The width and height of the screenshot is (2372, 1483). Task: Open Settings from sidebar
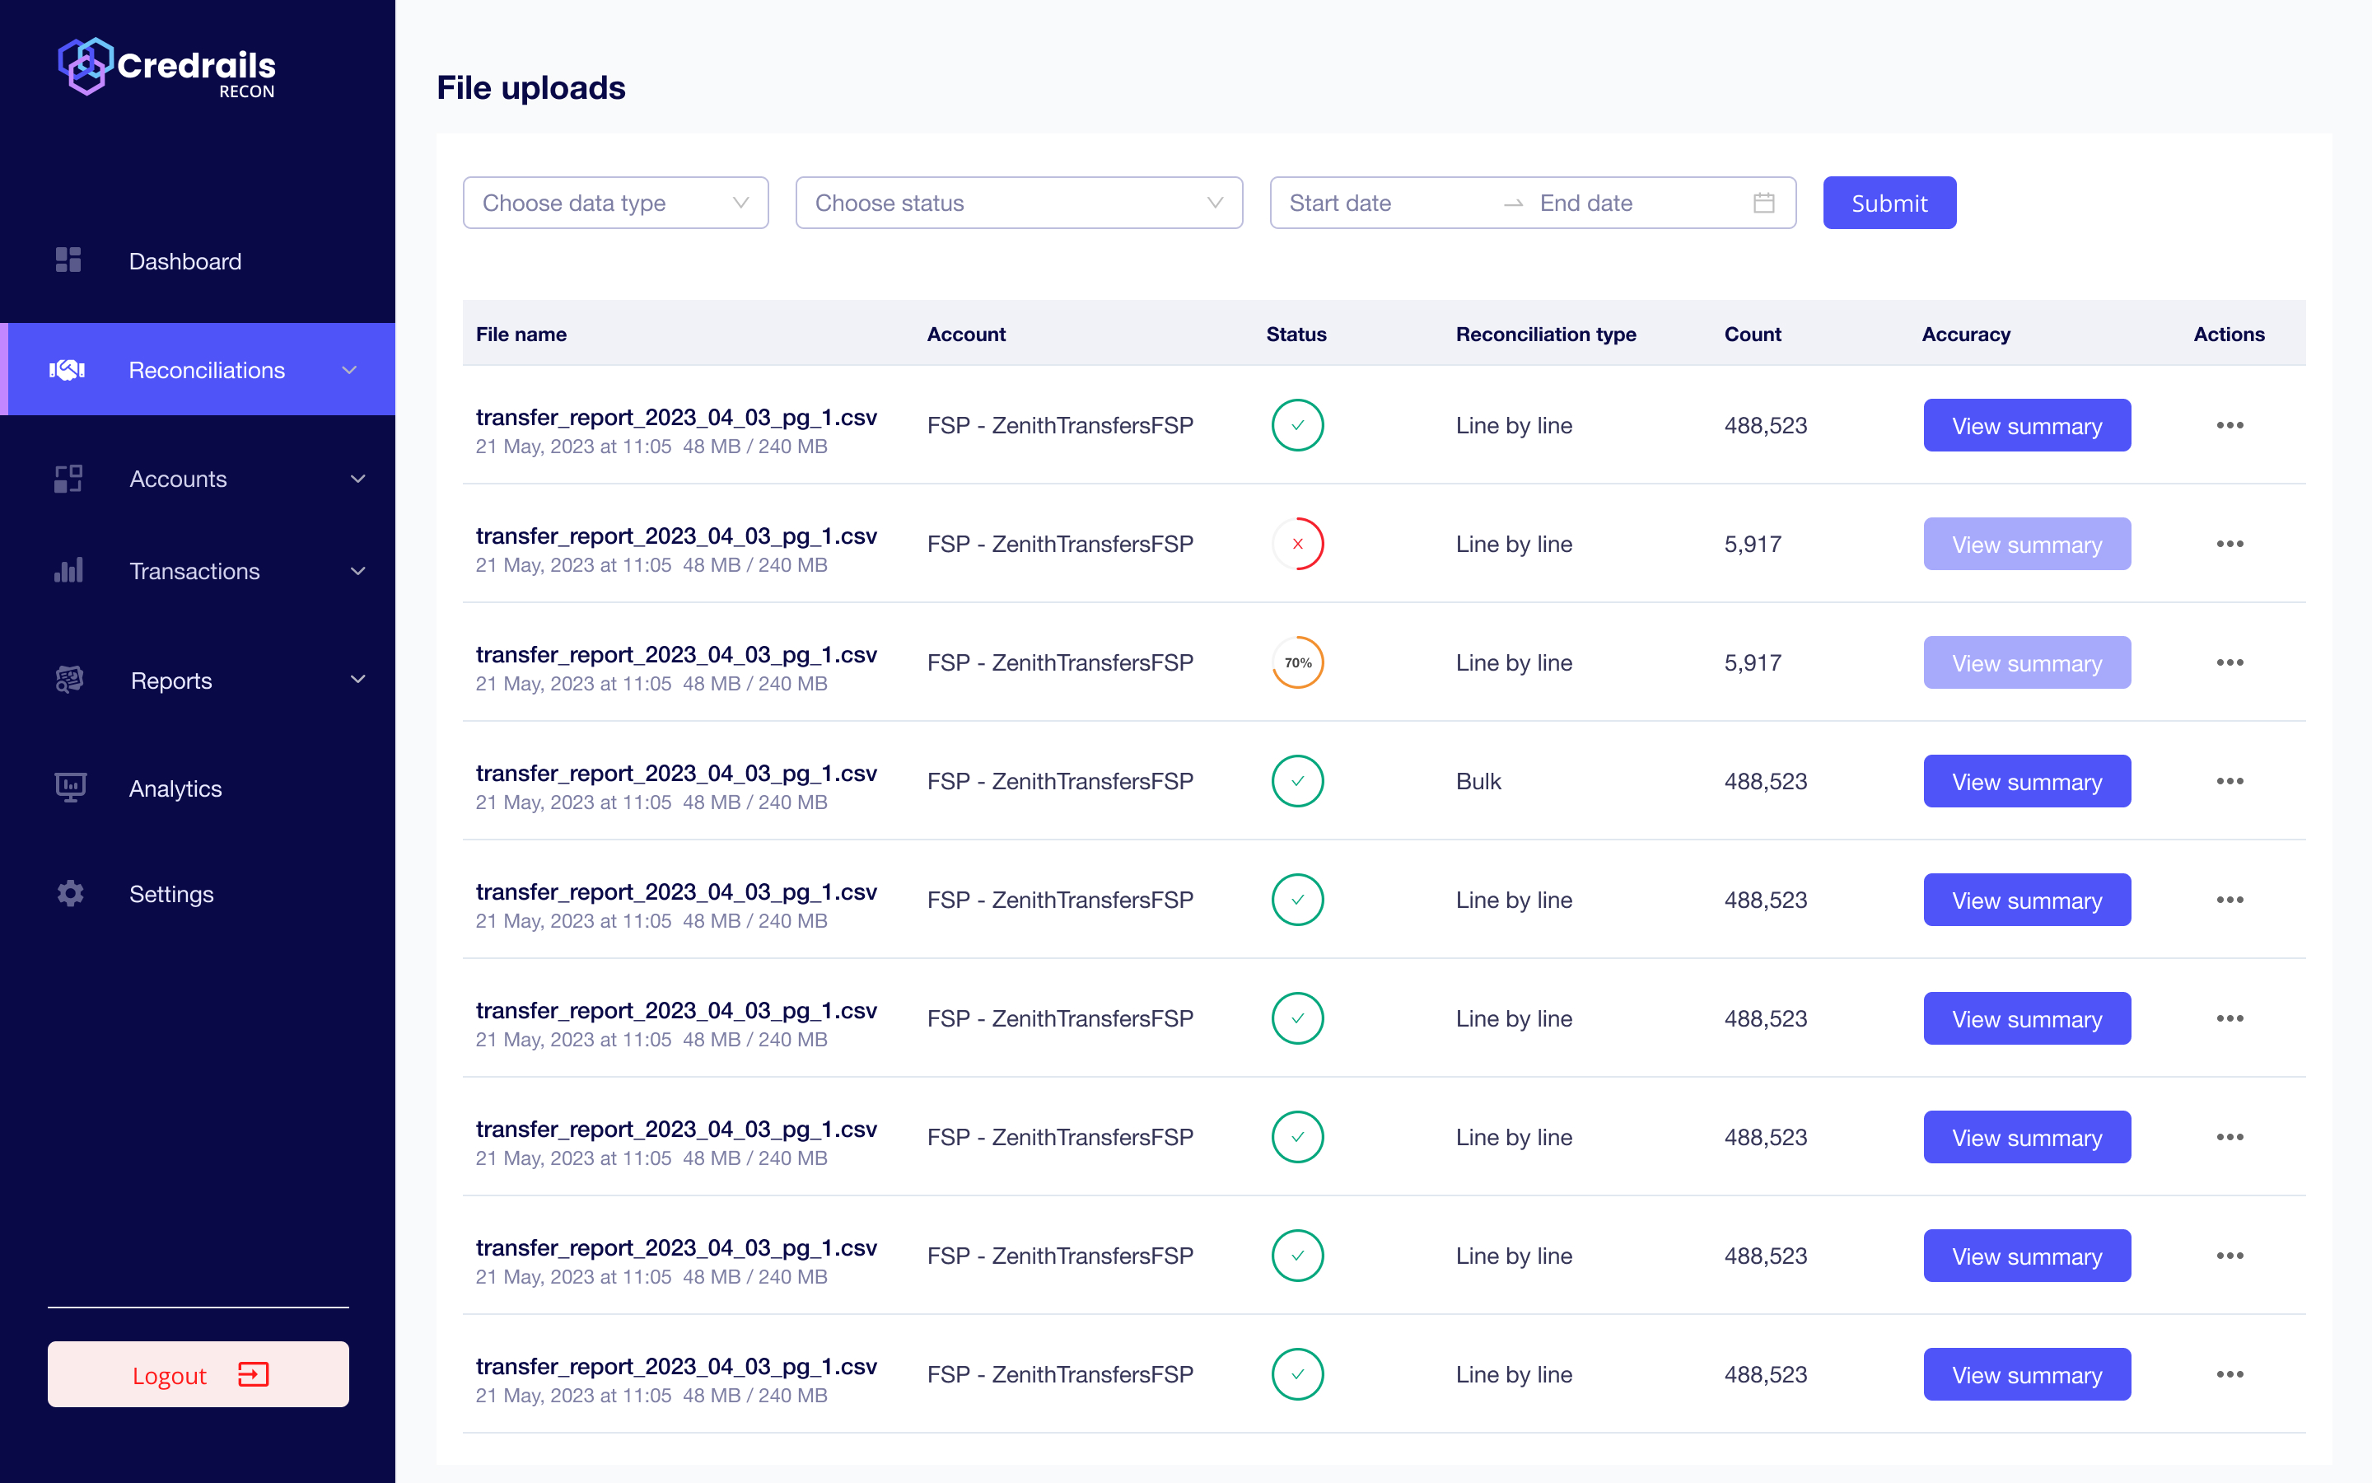(171, 895)
